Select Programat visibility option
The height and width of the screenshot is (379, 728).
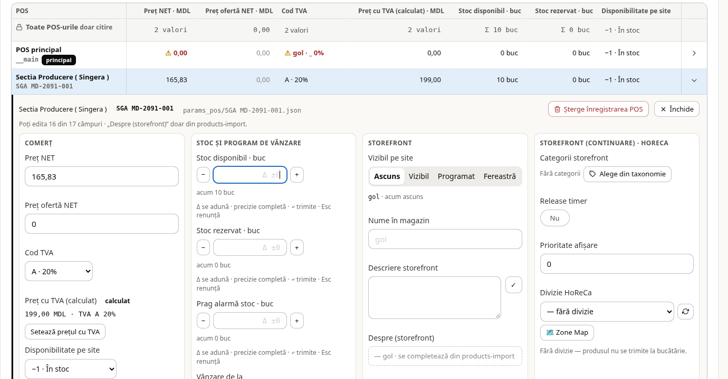(456, 176)
